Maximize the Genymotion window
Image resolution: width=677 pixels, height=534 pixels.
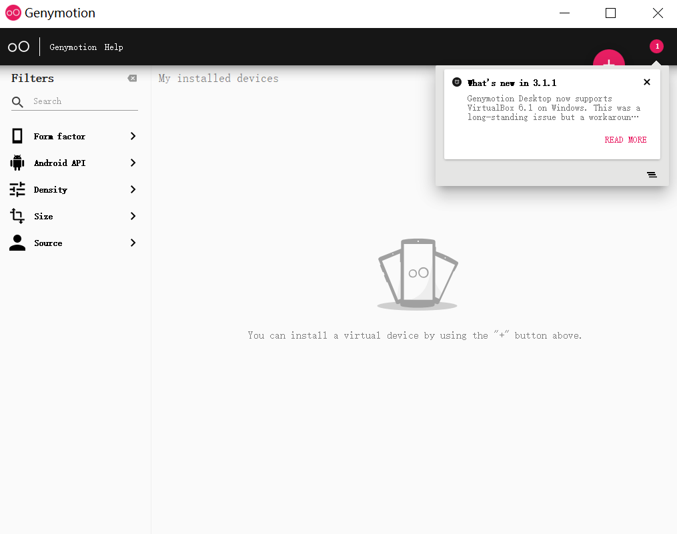(x=610, y=13)
